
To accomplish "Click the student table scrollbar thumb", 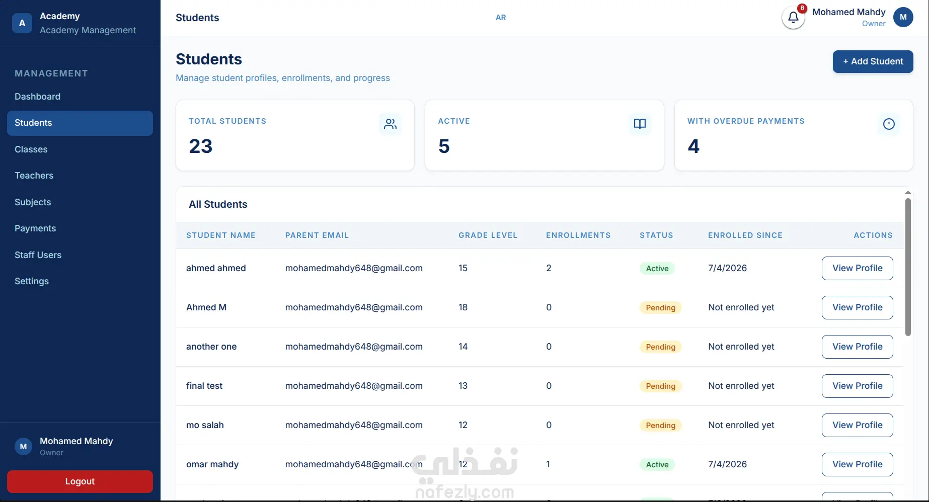I will point(908,267).
